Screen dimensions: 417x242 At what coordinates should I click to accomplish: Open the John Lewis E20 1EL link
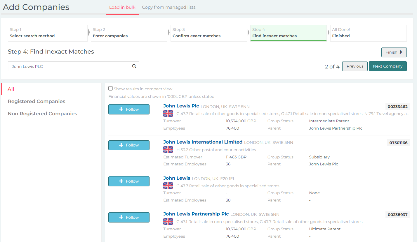pos(177,178)
